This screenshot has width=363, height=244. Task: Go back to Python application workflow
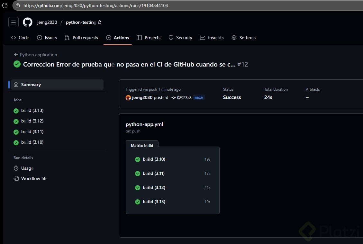click(39, 55)
